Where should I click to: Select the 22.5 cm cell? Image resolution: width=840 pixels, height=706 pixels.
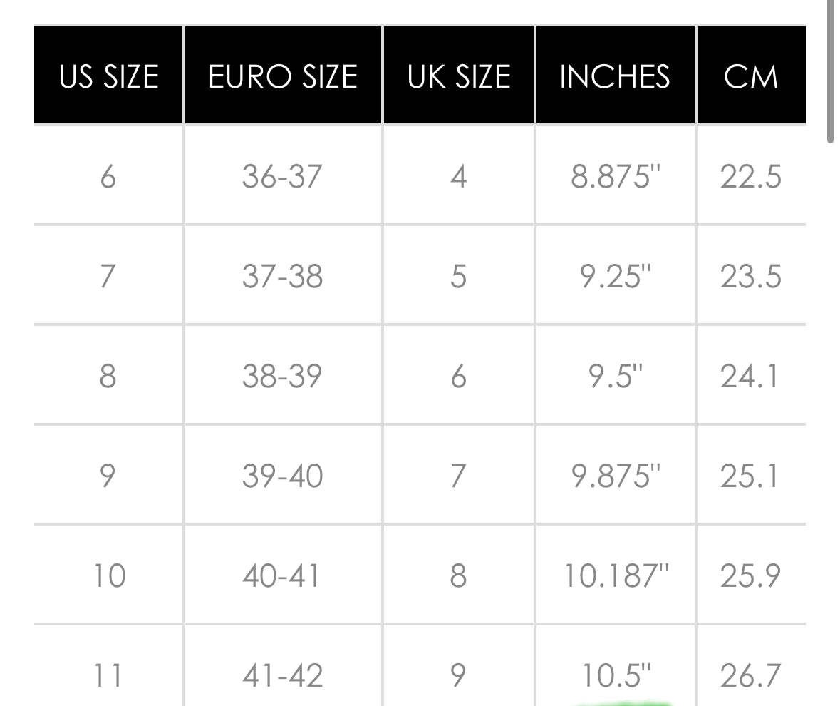(x=751, y=176)
